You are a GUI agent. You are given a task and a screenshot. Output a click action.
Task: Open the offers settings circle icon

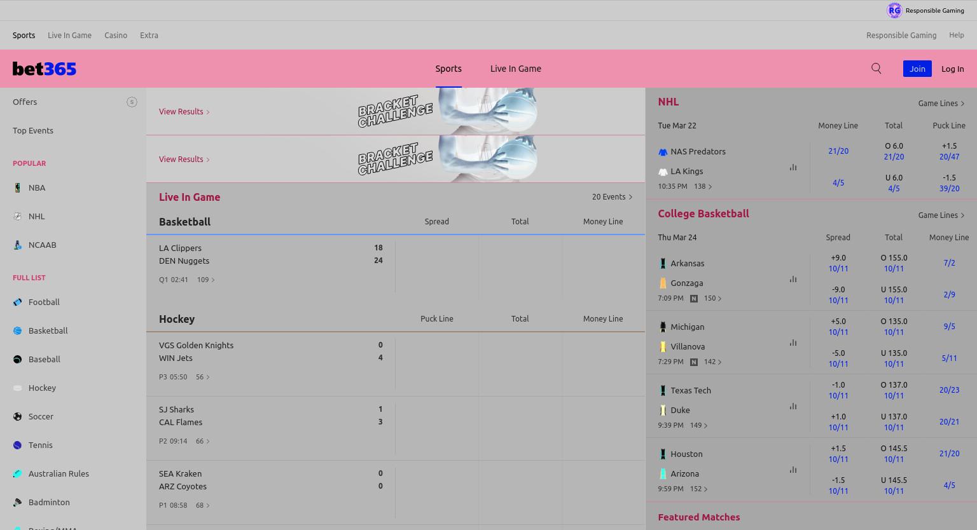(x=132, y=102)
